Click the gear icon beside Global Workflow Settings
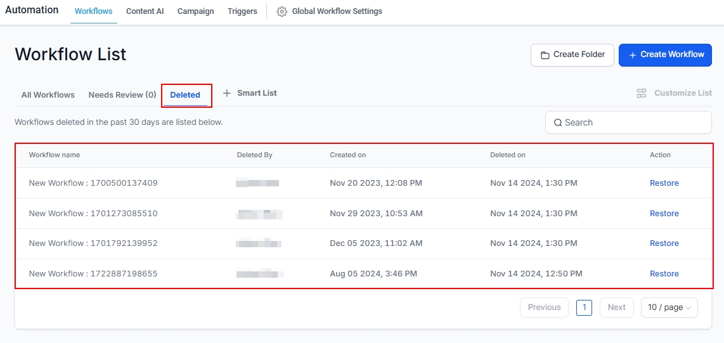This screenshot has width=724, height=343. [282, 11]
